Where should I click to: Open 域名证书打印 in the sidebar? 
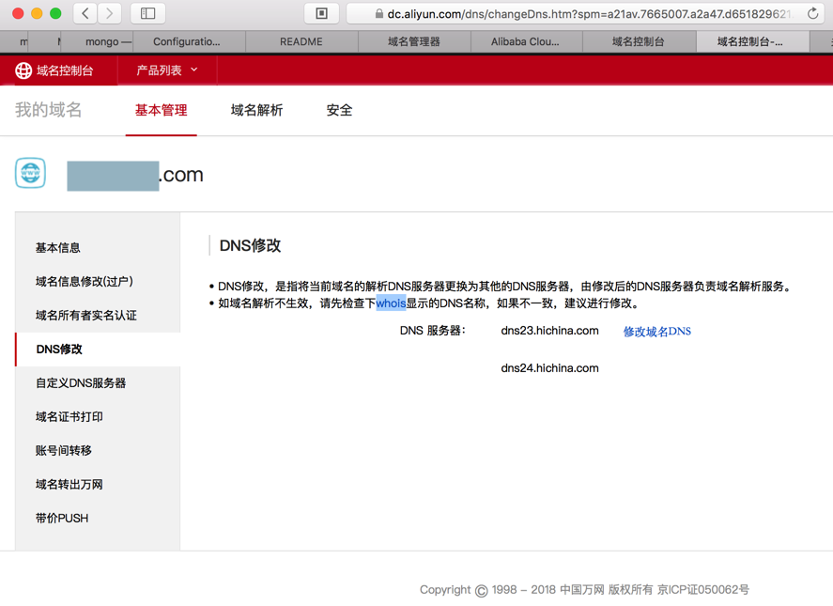tap(98, 417)
